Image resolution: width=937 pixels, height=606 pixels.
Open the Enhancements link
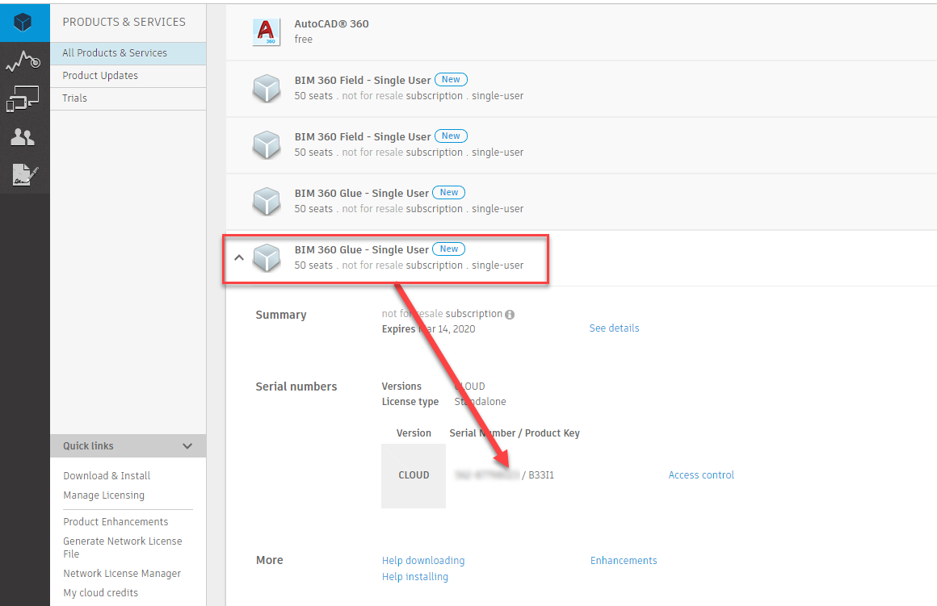(624, 561)
